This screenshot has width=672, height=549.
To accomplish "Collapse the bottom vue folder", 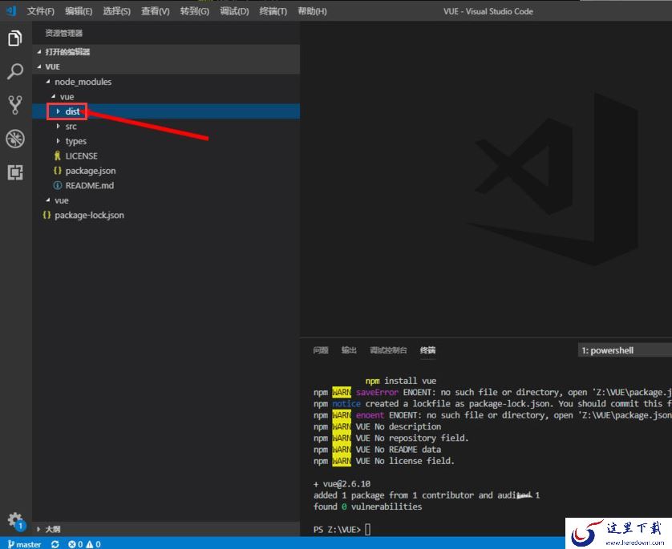I will (48, 200).
